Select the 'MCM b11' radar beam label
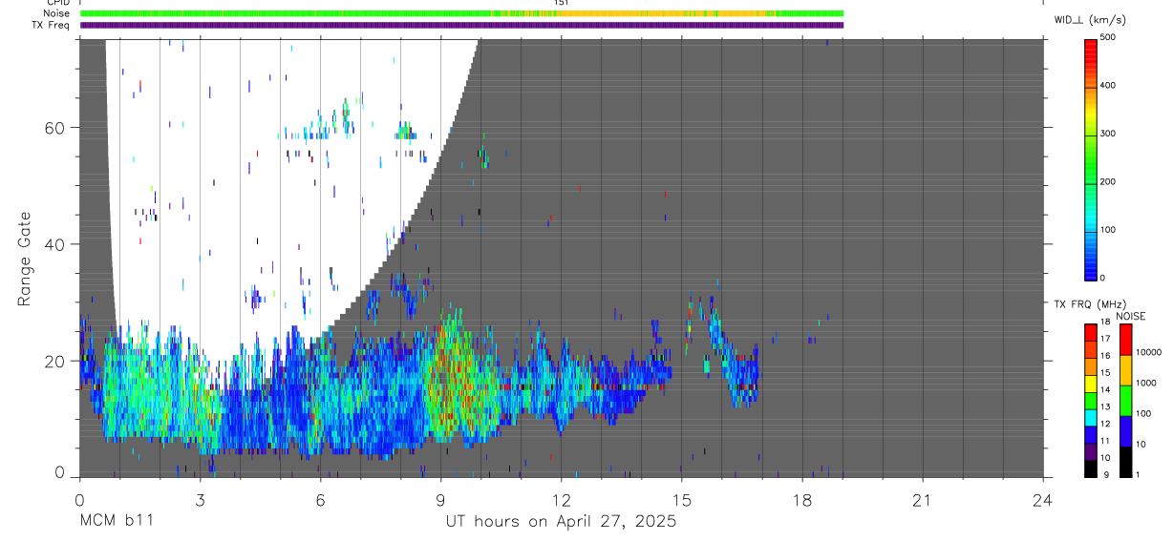 coord(117,521)
